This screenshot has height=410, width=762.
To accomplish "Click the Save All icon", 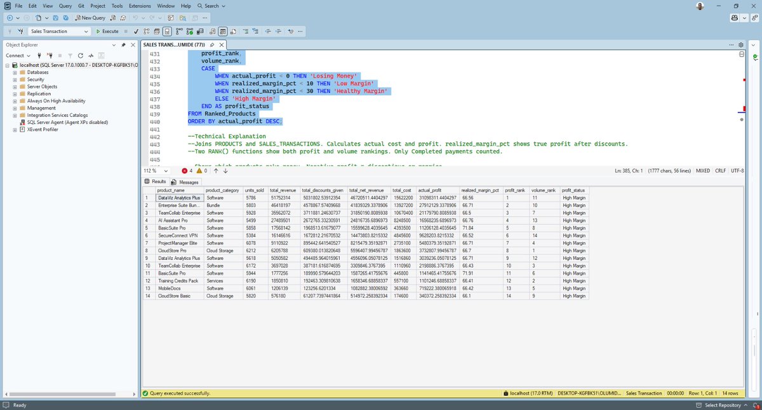I will pos(65,18).
